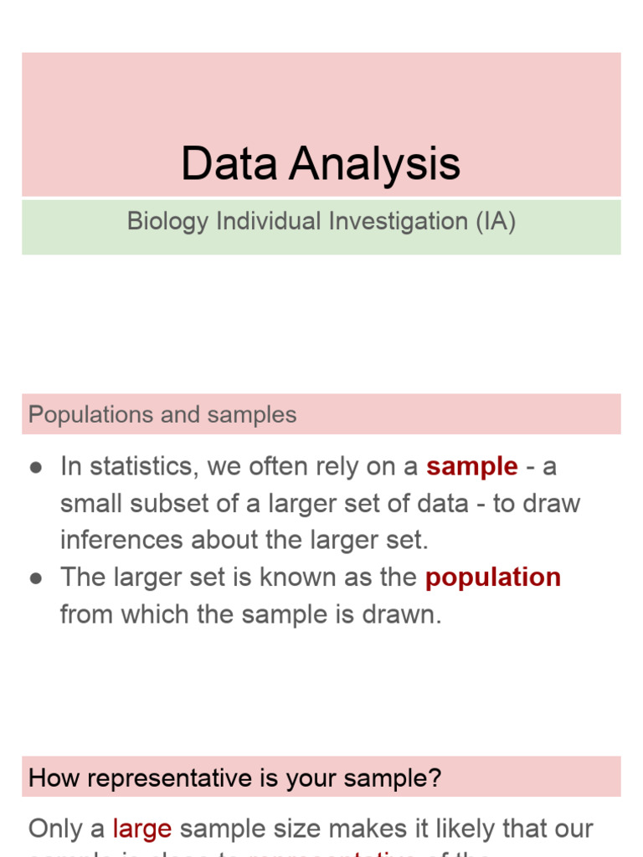Viewport: 643px width, 857px height.
Task: Click the 'Biology Individual Investigation (IA)' subtitle
Action: click(321, 222)
